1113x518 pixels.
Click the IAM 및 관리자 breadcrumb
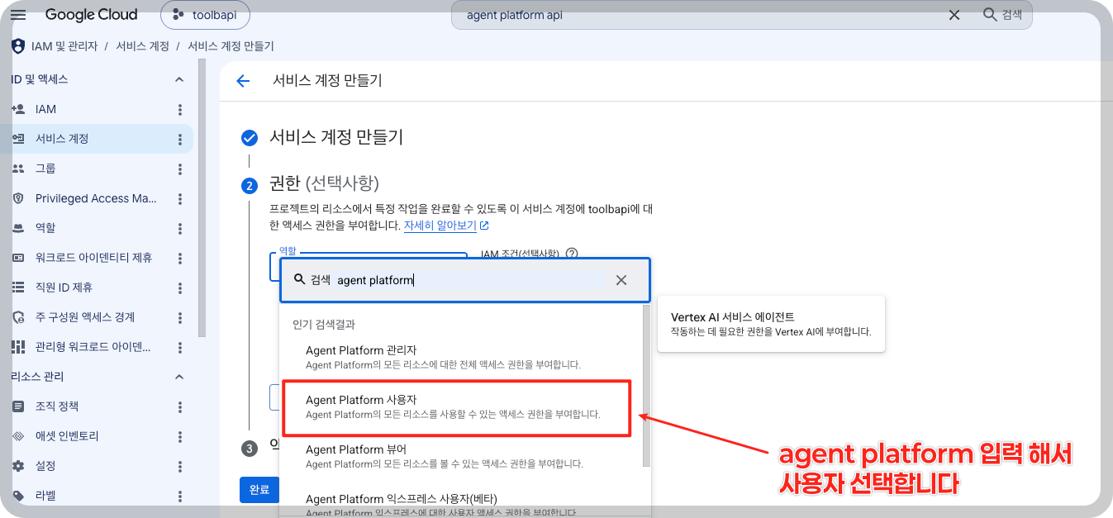coord(64,46)
